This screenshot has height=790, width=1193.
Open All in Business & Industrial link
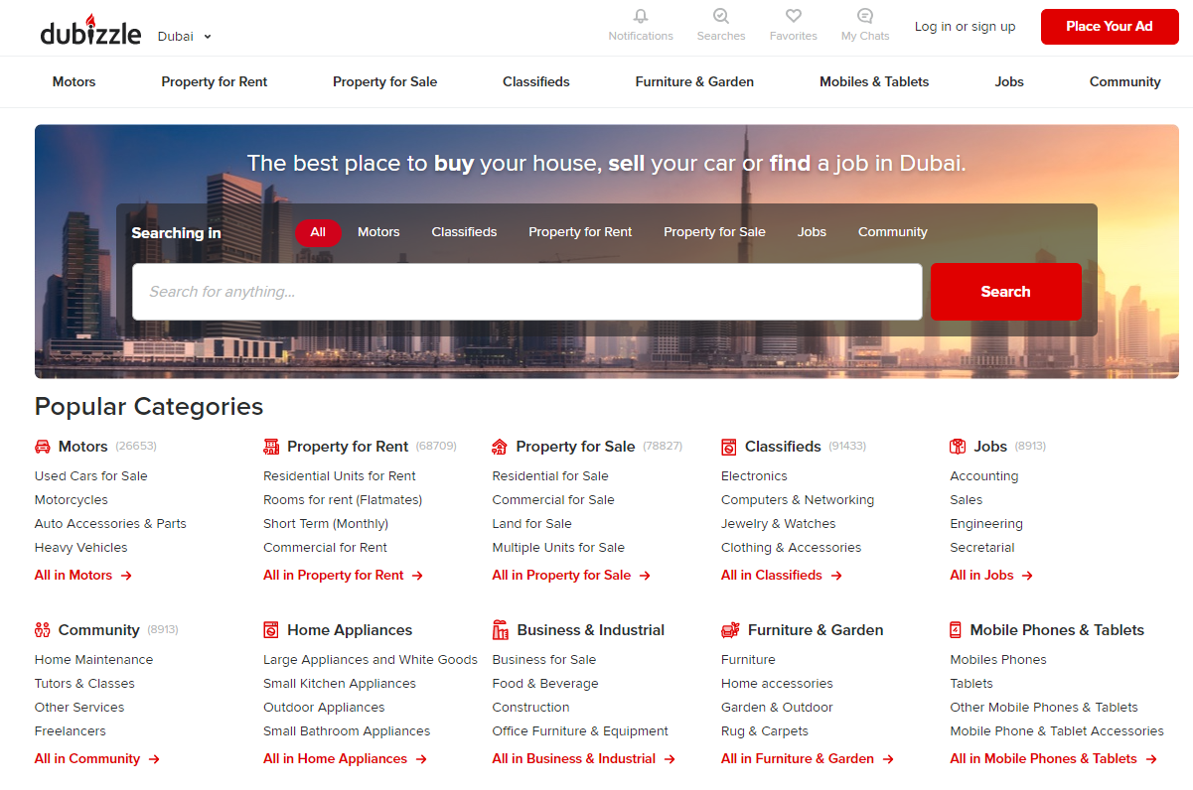tap(584, 759)
